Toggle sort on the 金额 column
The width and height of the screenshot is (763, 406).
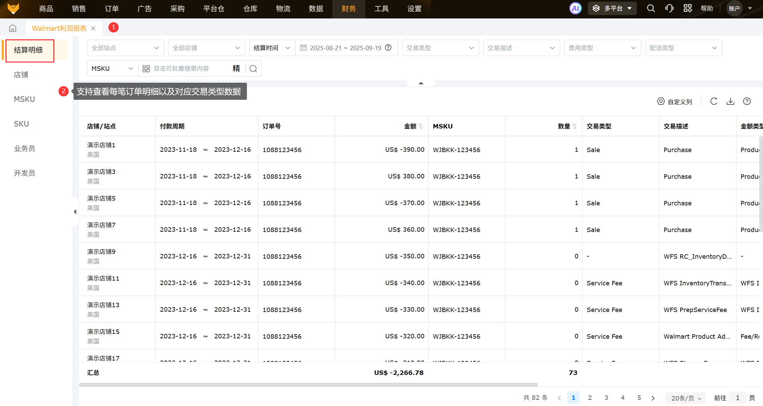(421, 126)
